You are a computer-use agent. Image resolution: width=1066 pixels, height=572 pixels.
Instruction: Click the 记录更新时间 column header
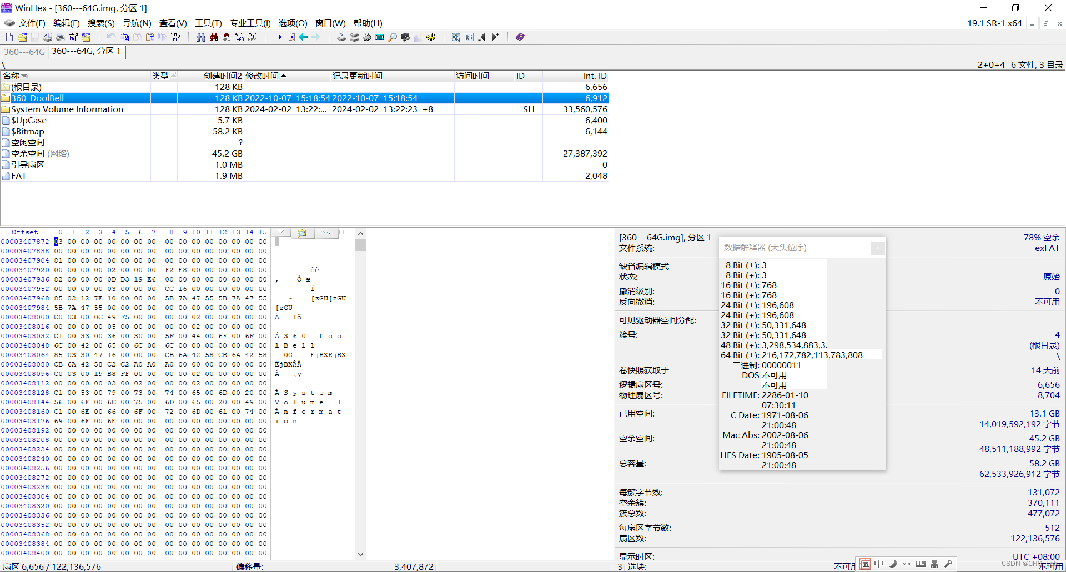(x=393, y=76)
